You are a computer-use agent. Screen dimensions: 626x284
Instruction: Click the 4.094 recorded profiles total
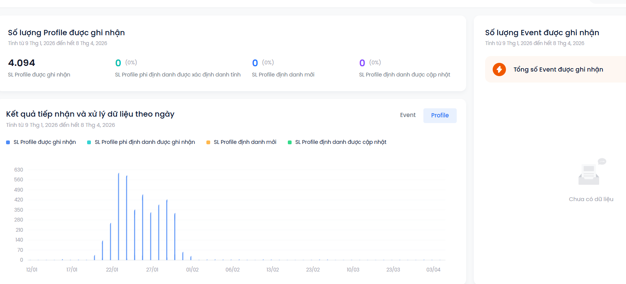coord(22,63)
